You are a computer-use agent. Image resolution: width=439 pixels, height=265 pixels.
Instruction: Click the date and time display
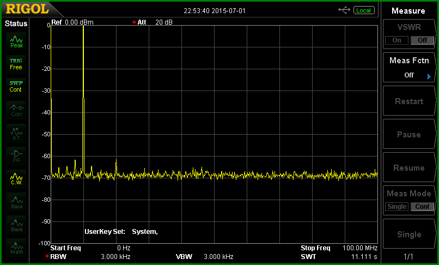click(215, 11)
